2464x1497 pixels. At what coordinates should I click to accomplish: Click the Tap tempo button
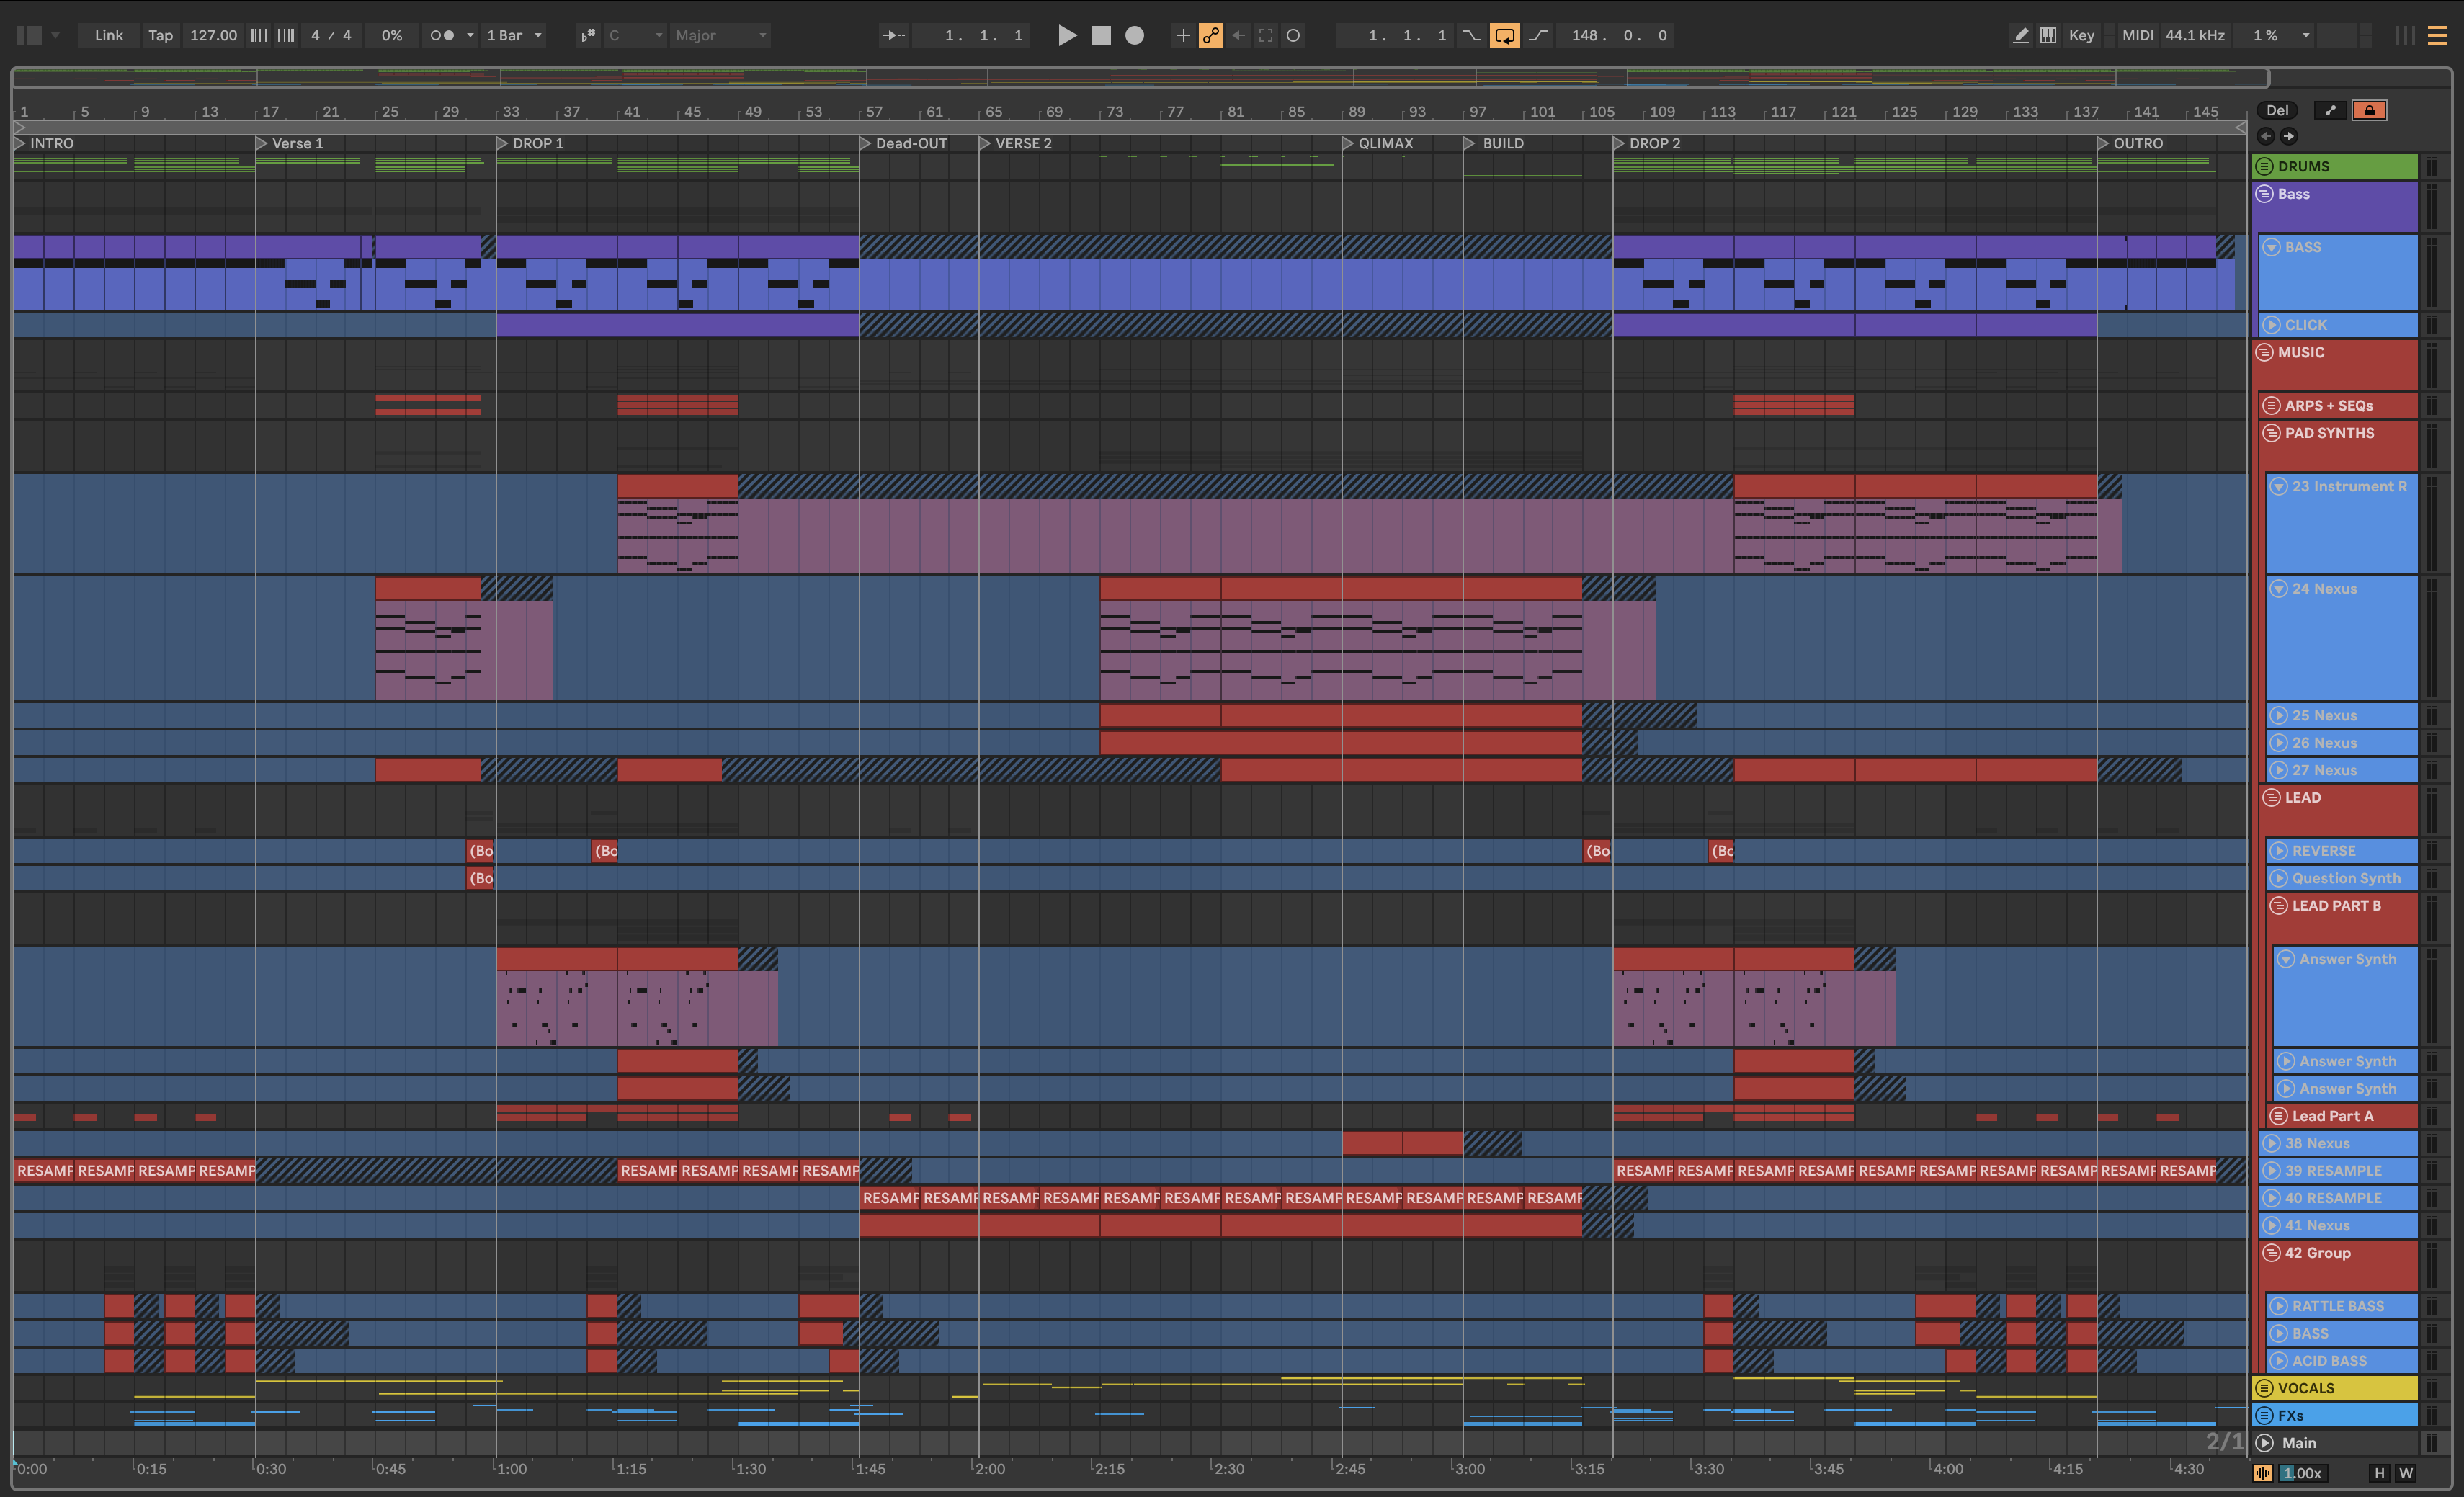(160, 35)
